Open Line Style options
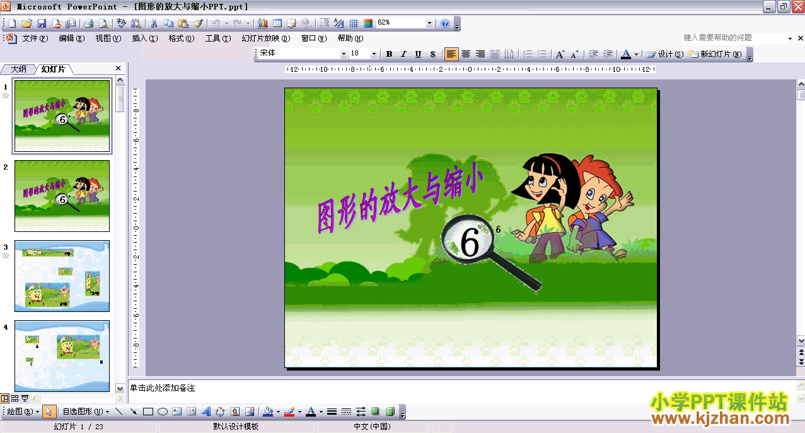 coord(332,412)
